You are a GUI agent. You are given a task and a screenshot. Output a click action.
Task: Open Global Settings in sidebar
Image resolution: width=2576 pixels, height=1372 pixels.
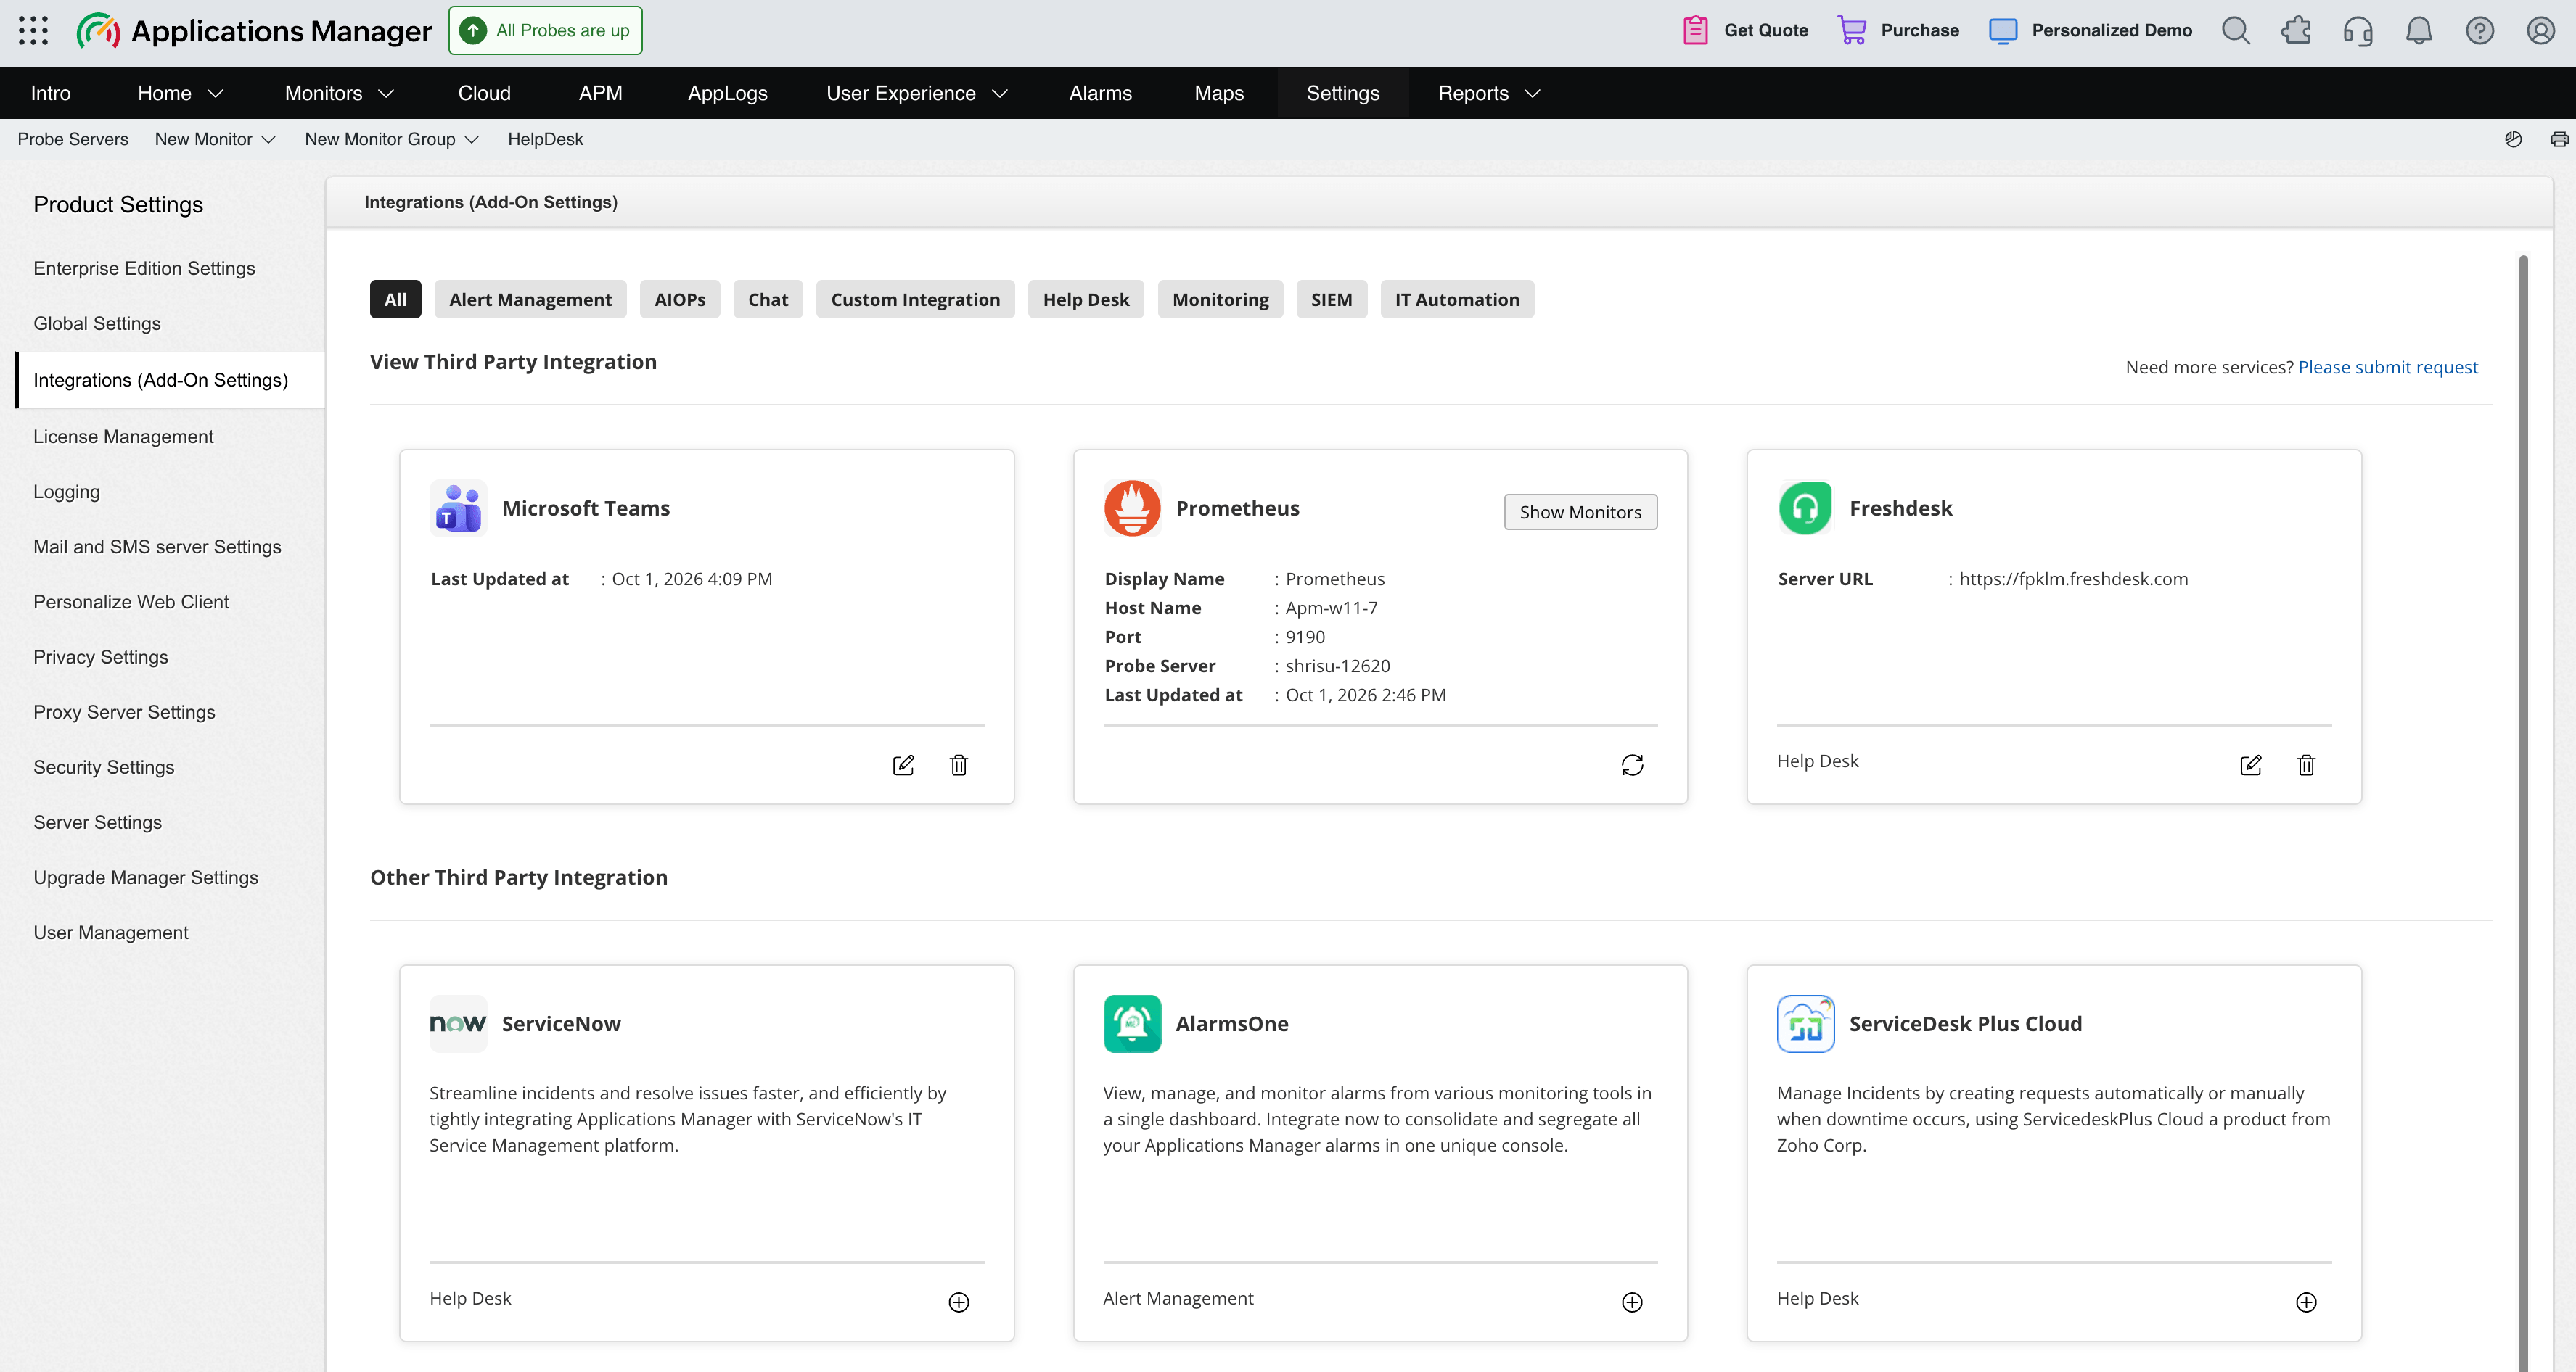[x=97, y=323]
